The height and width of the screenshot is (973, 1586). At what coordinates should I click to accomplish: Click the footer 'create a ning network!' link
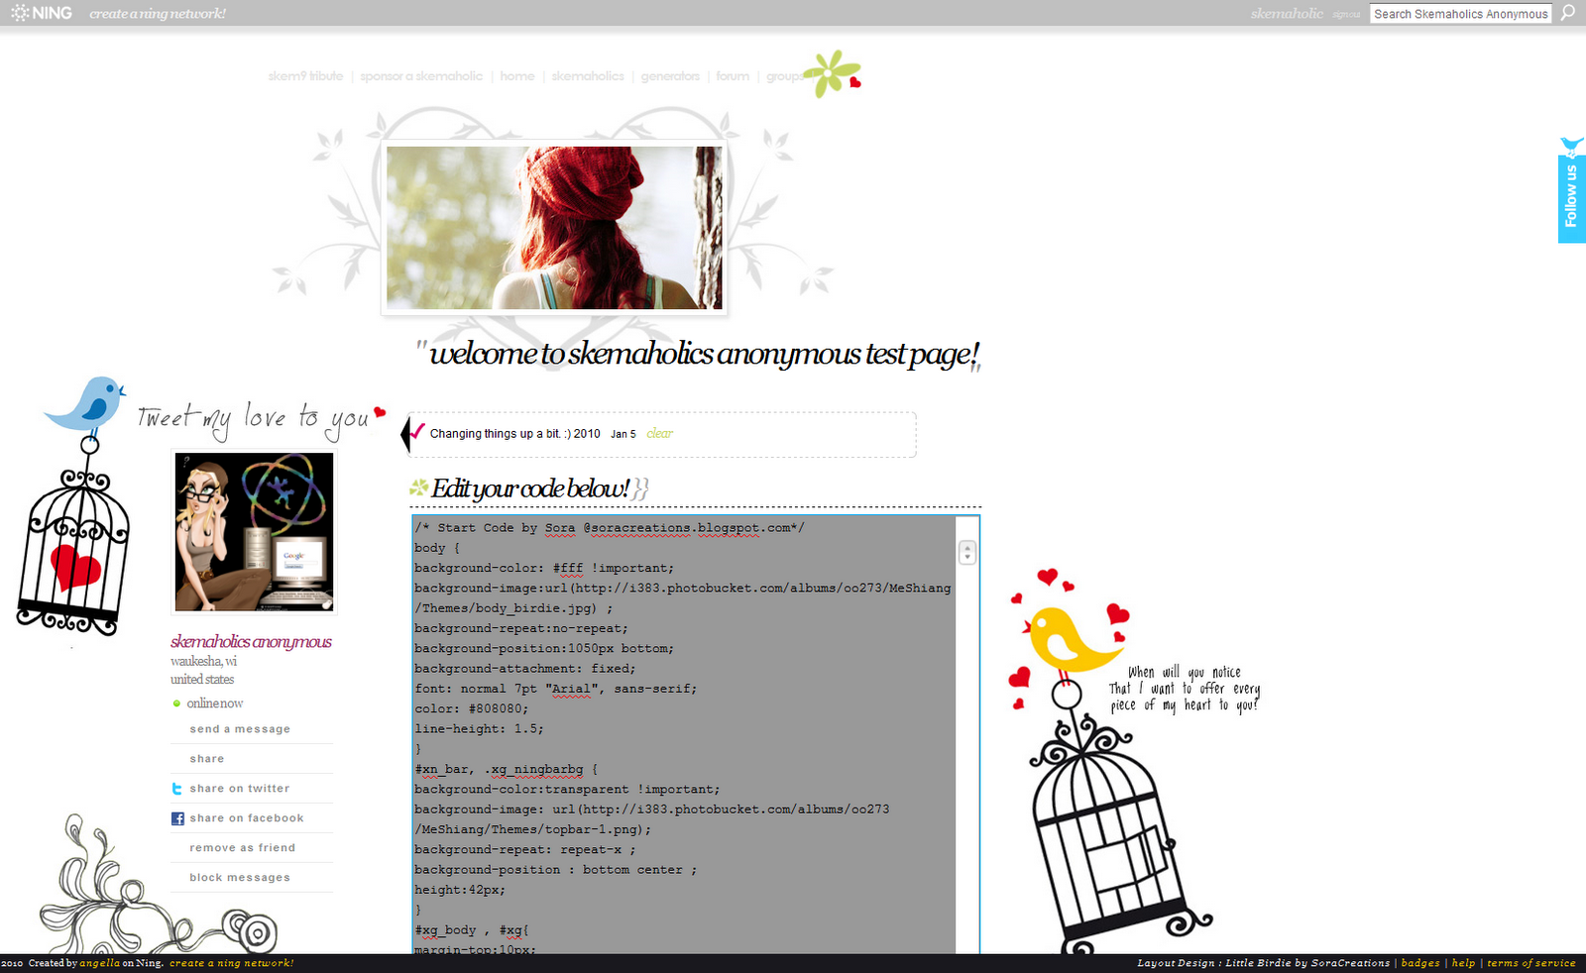(x=231, y=963)
